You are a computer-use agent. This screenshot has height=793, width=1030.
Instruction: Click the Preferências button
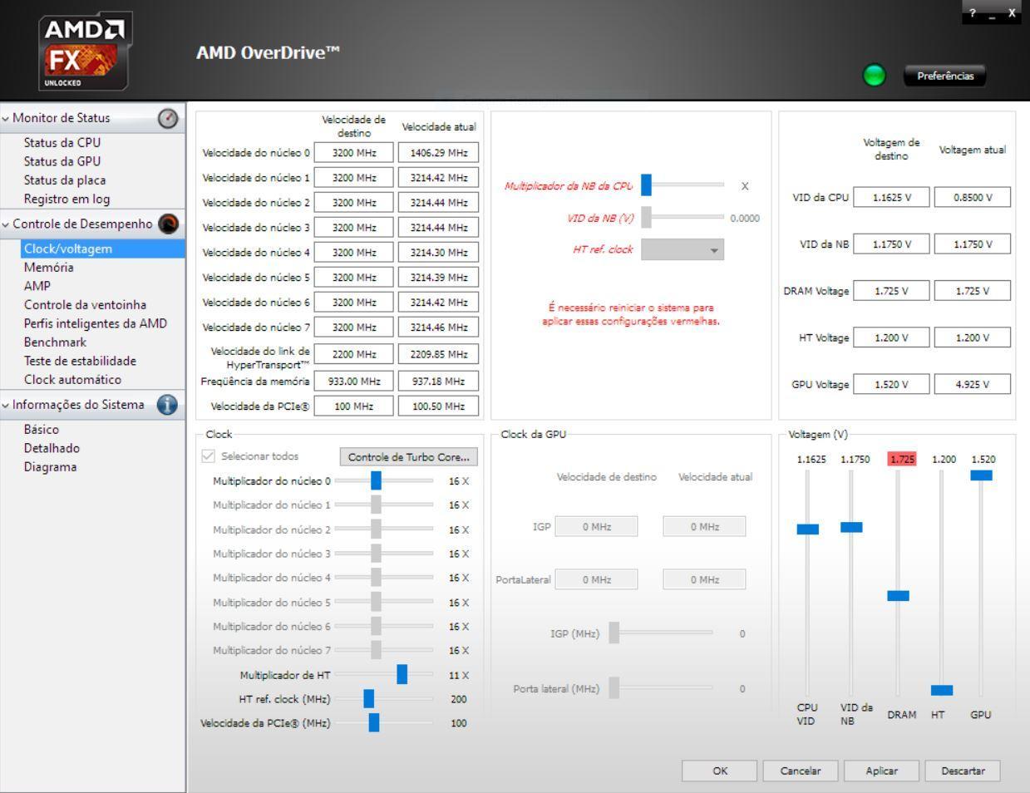945,76
